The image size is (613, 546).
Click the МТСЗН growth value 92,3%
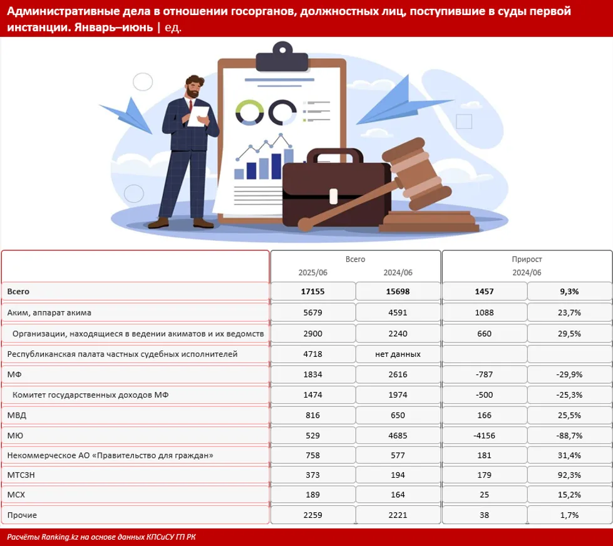click(x=569, y=475)
